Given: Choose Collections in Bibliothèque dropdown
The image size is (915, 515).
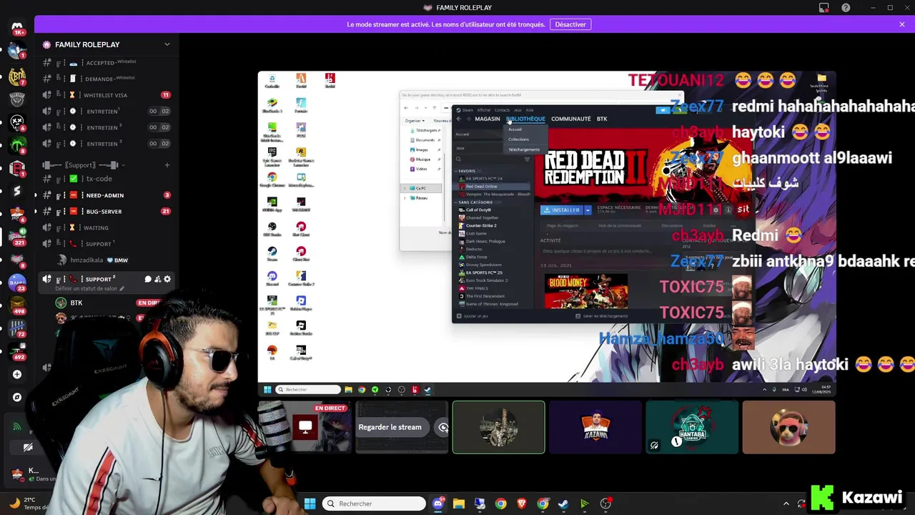Looking at the screenshot, I should tap(518, 139).
